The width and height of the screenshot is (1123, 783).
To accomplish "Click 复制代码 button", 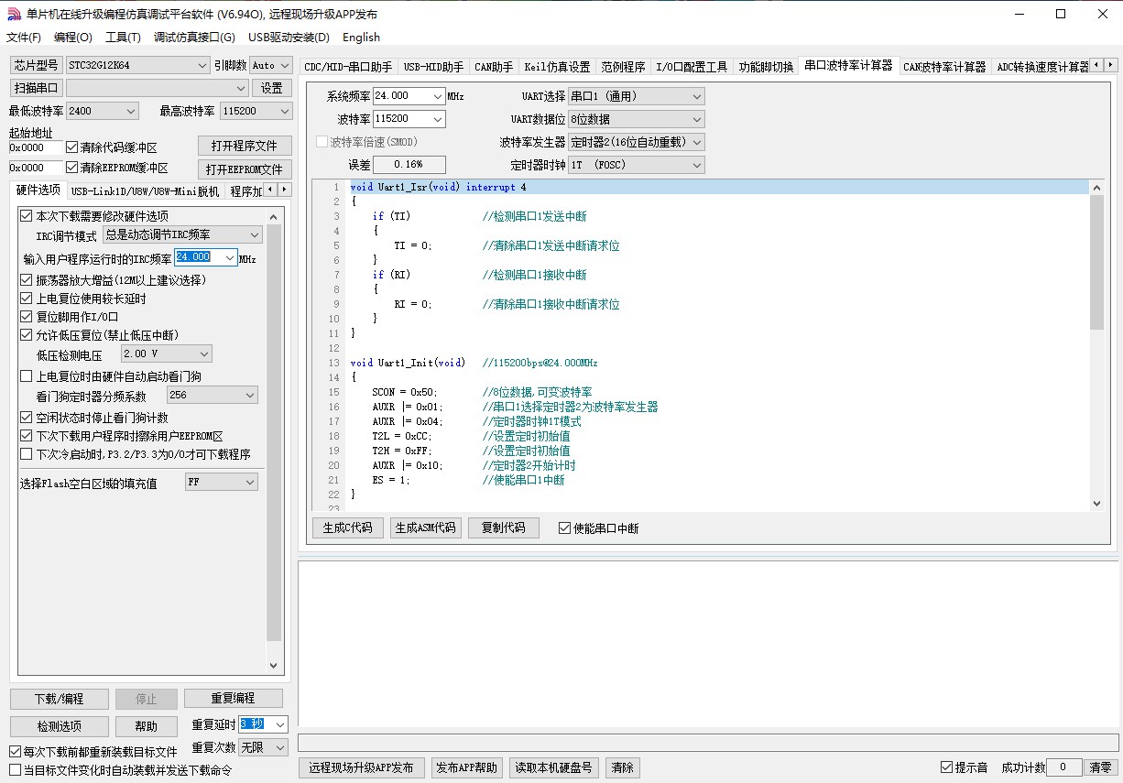I will 504,528.
